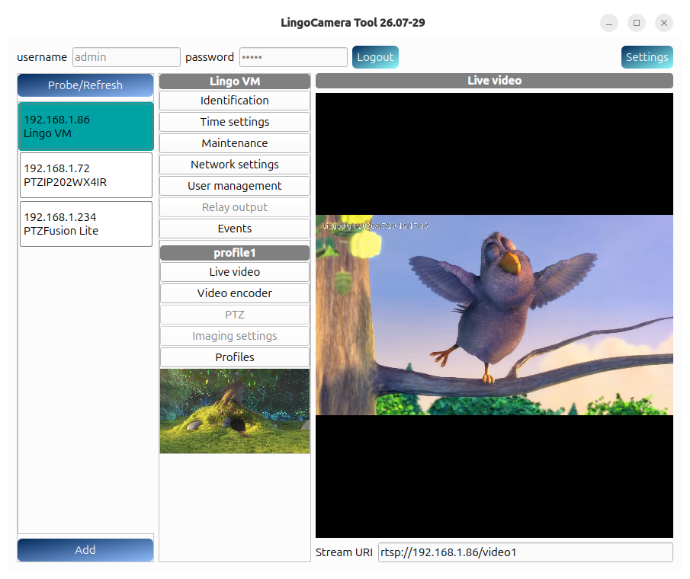Click the profile1 header
This screenshot has height=579, width=690.
(x=235, y=253)
